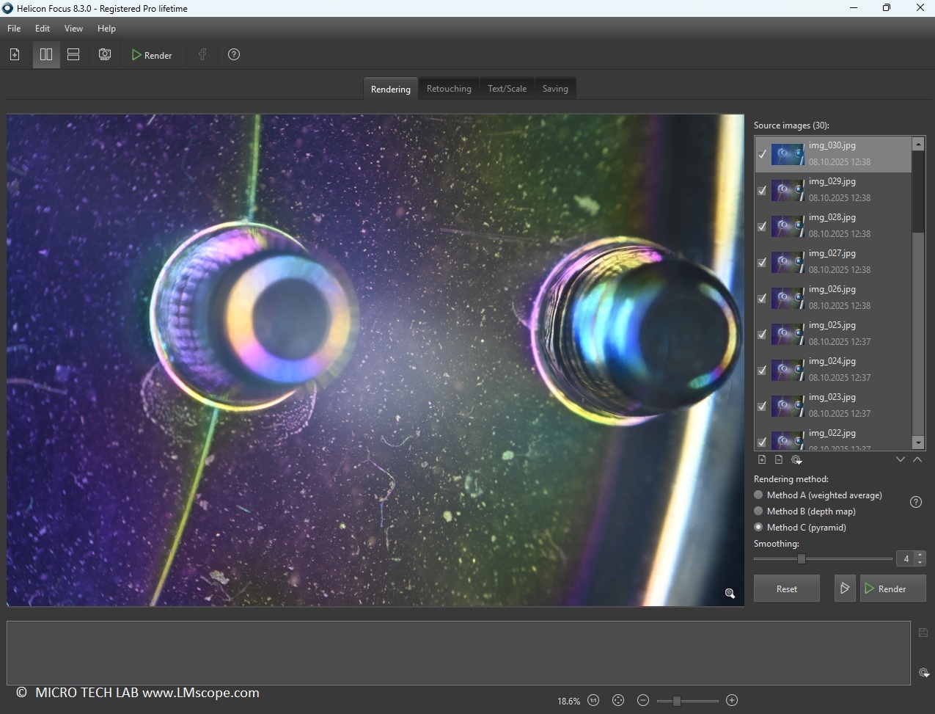This screenshot has width=935, height=714.
Task: Select the img_026.jpg thumbnail
Action: pos(788,298)
